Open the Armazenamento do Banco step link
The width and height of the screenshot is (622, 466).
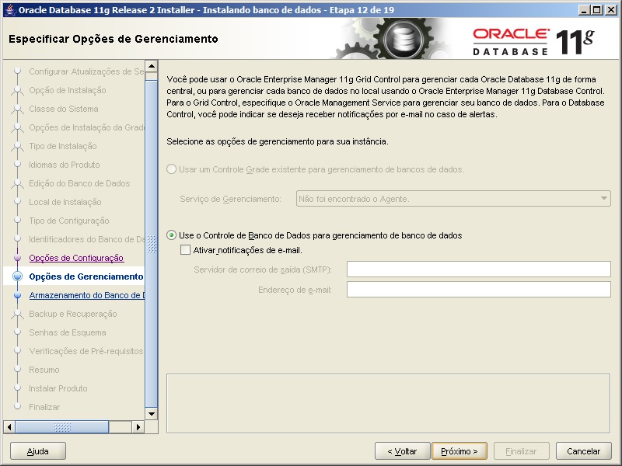[x=87, y=295]
